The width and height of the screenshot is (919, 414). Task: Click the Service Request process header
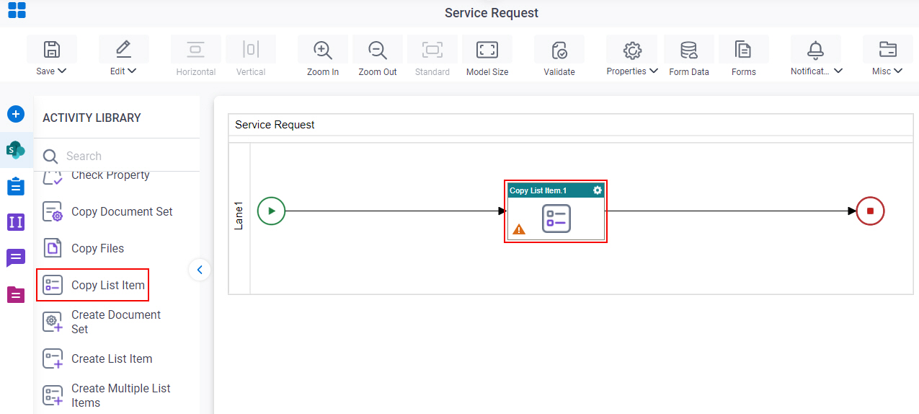tap(275, 125)
